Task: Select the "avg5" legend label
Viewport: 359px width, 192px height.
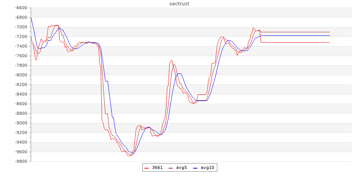Action: point(181,167)
